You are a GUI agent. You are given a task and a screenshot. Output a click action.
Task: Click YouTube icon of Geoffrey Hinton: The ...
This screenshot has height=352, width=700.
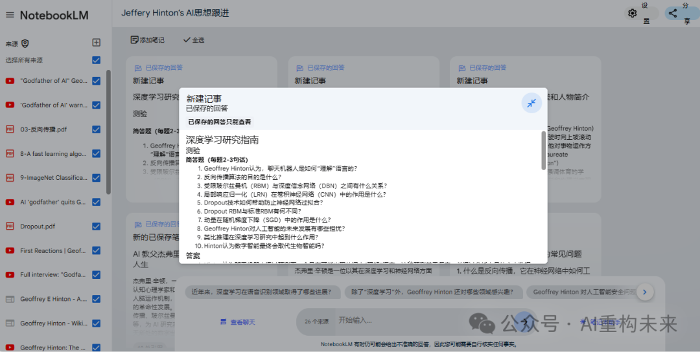coord(10,347)
